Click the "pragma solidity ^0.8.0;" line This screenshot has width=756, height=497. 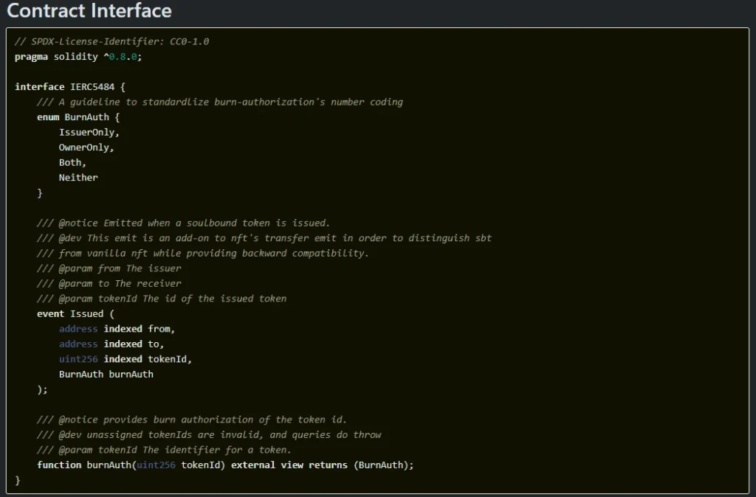(x=78, y=57)
